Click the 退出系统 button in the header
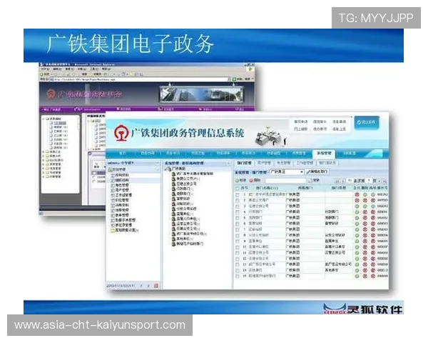 click(367, 122)
